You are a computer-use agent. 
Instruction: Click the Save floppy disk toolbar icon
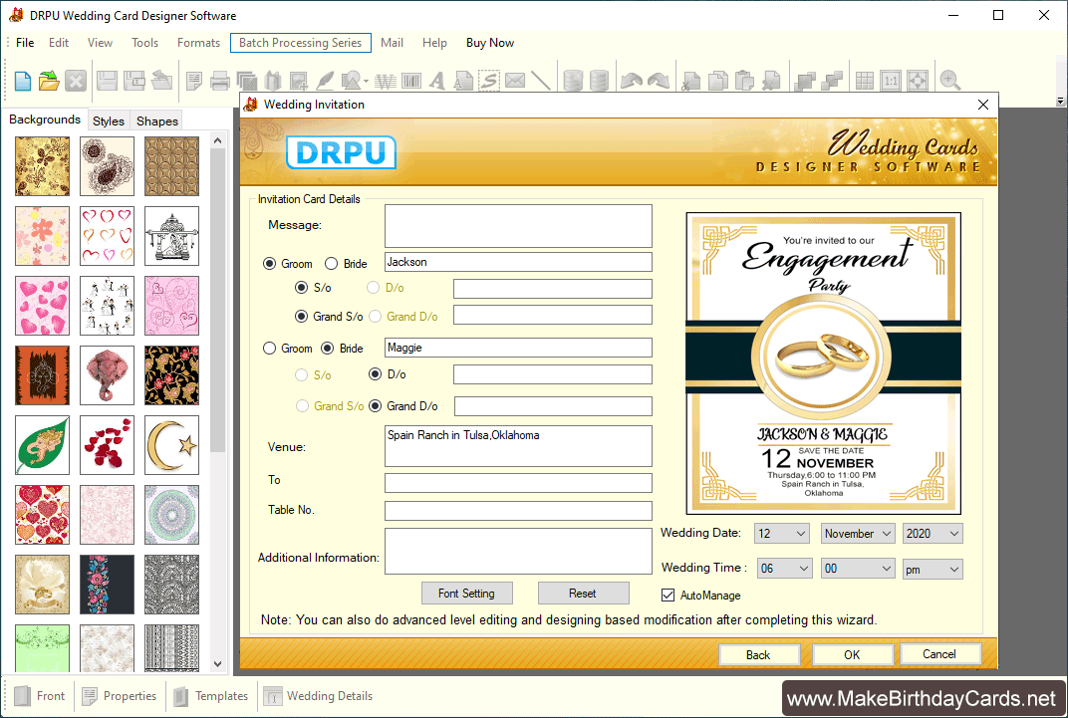coord(107,81)
